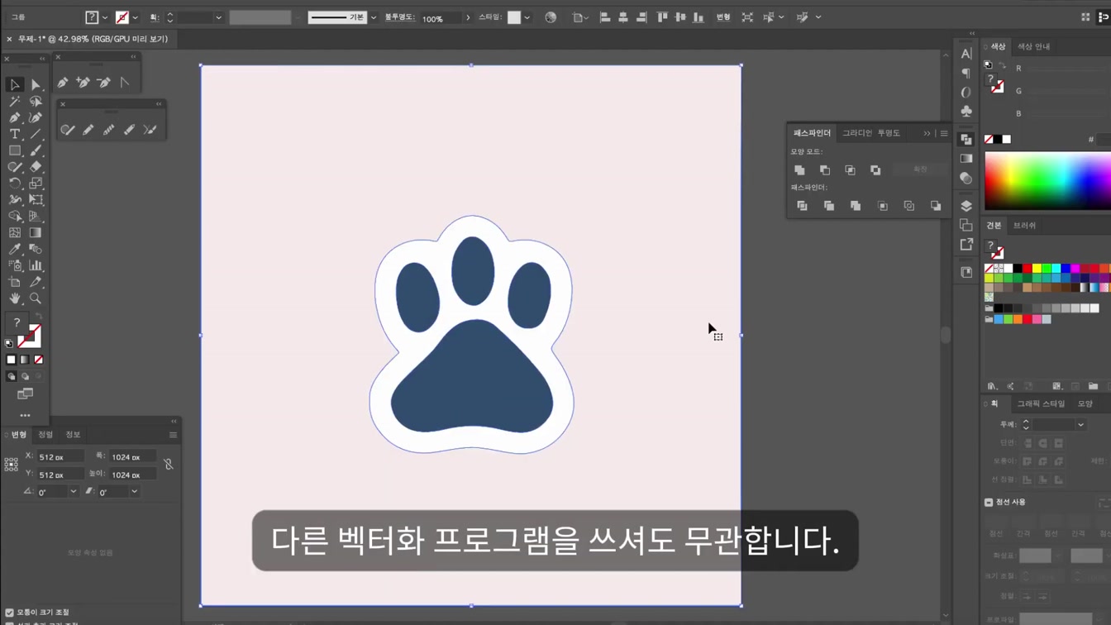Open the Layers panel icon in dock
Image resolution: width=1111 pixels, height=625 pixels.
click(966, 206)
